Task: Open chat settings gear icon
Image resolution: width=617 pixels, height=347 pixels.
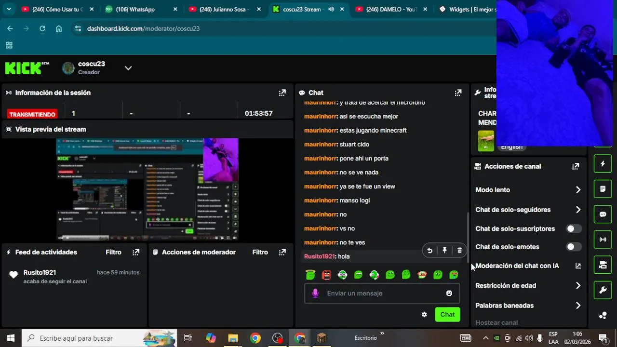Action: (x=424, y=314)
